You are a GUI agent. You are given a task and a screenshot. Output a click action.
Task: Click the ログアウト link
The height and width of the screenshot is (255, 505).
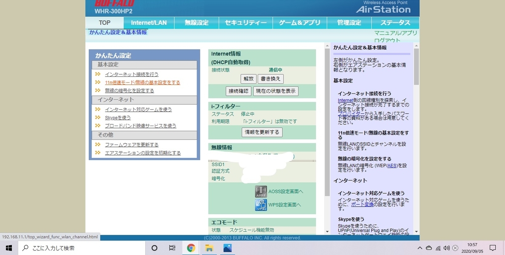pos(388,40)
